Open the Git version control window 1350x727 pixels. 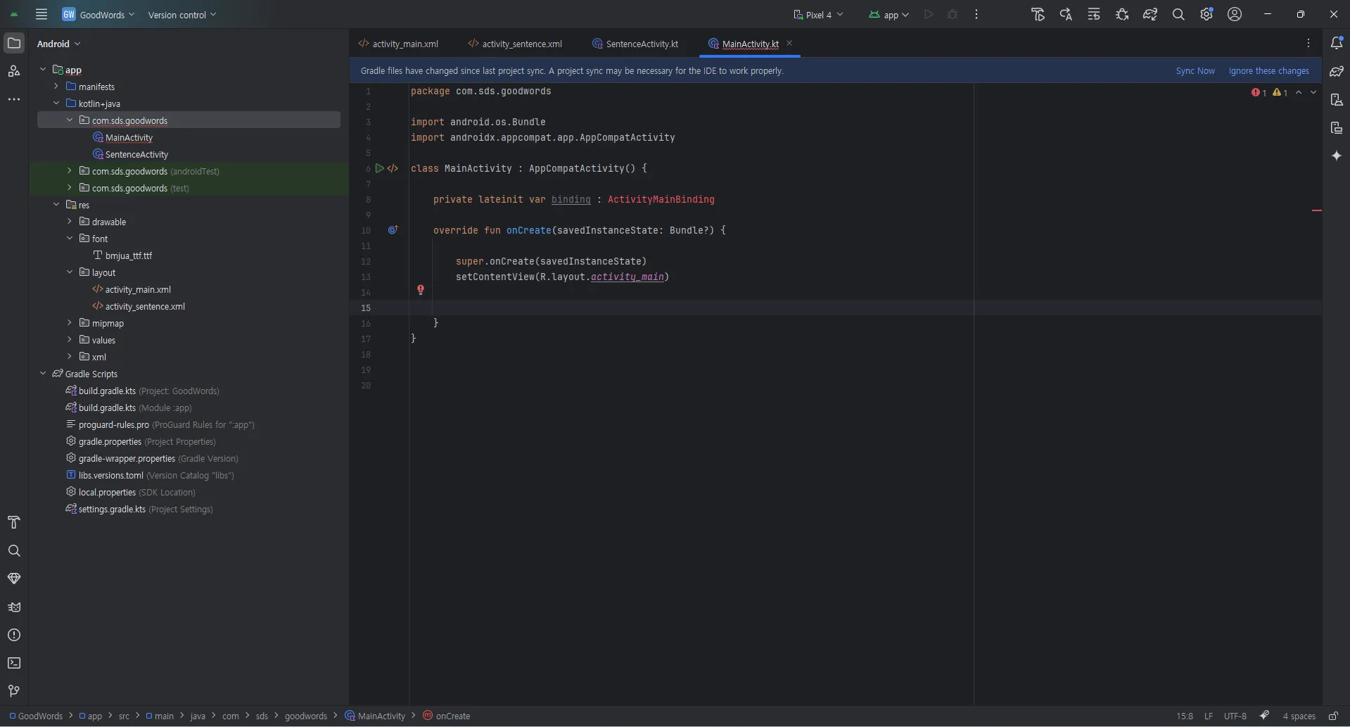(x=14, y=691)
